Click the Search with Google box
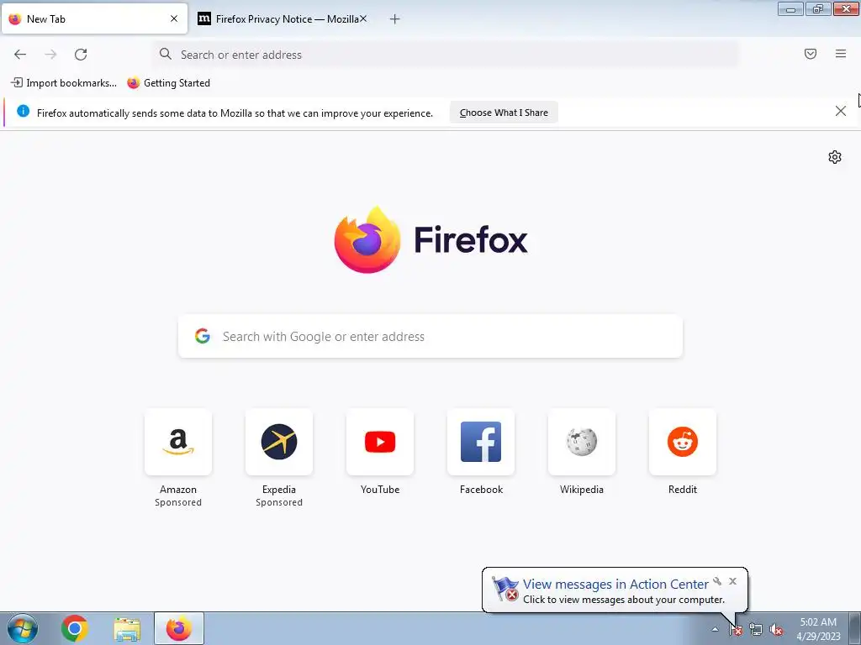This screenshot has height=645, width=861. tap(430, 336)
